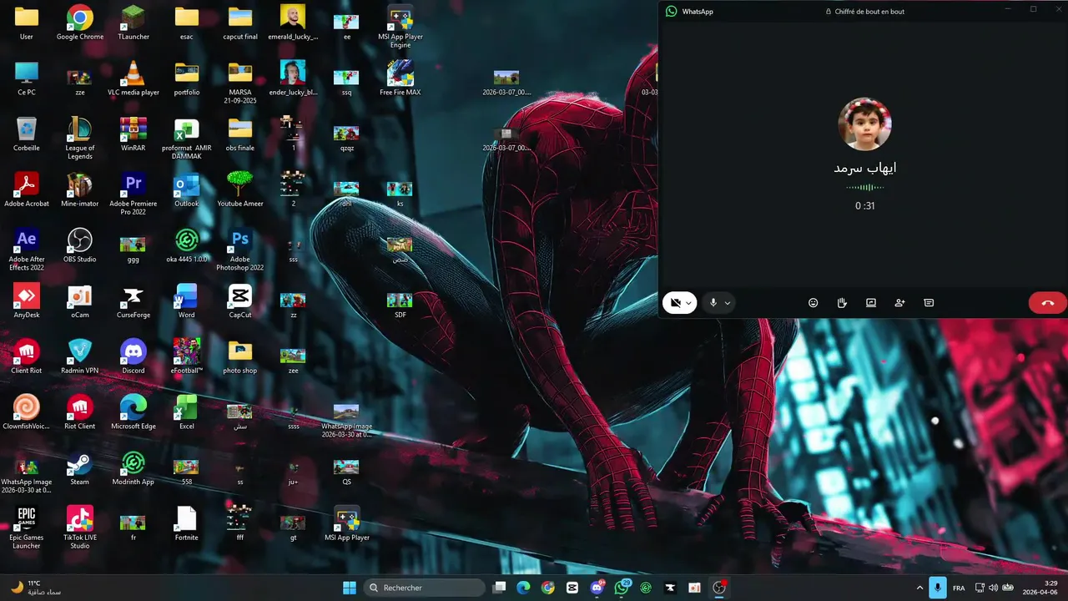Open emoji reactions in WhatsApp call

pos(814,303)
